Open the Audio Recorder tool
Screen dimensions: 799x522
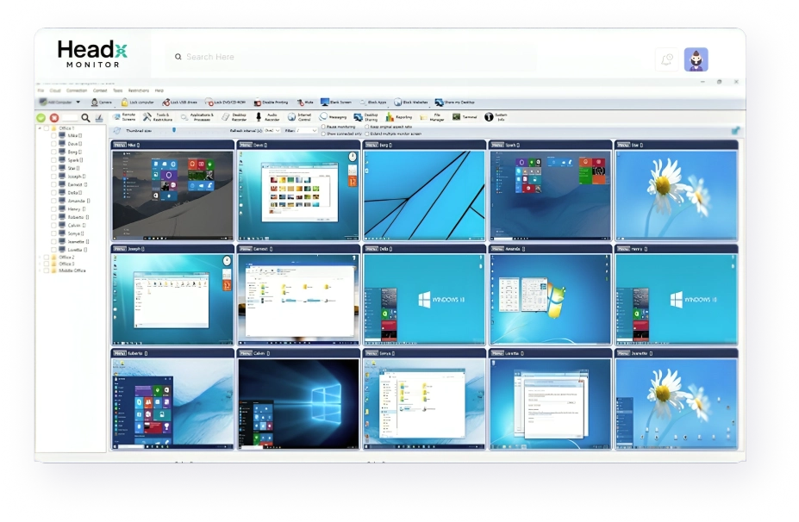point(259,116)
